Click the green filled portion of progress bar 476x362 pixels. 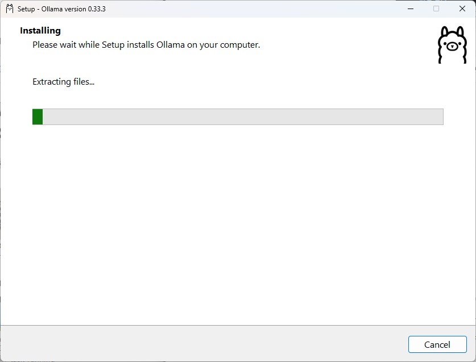point(38,117)
